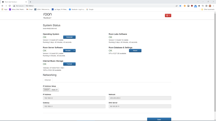The width and height of the screenshot is (216, 121).
Task: Open the Apps bookmark shortcut
Action: click(x=4, y=9)
